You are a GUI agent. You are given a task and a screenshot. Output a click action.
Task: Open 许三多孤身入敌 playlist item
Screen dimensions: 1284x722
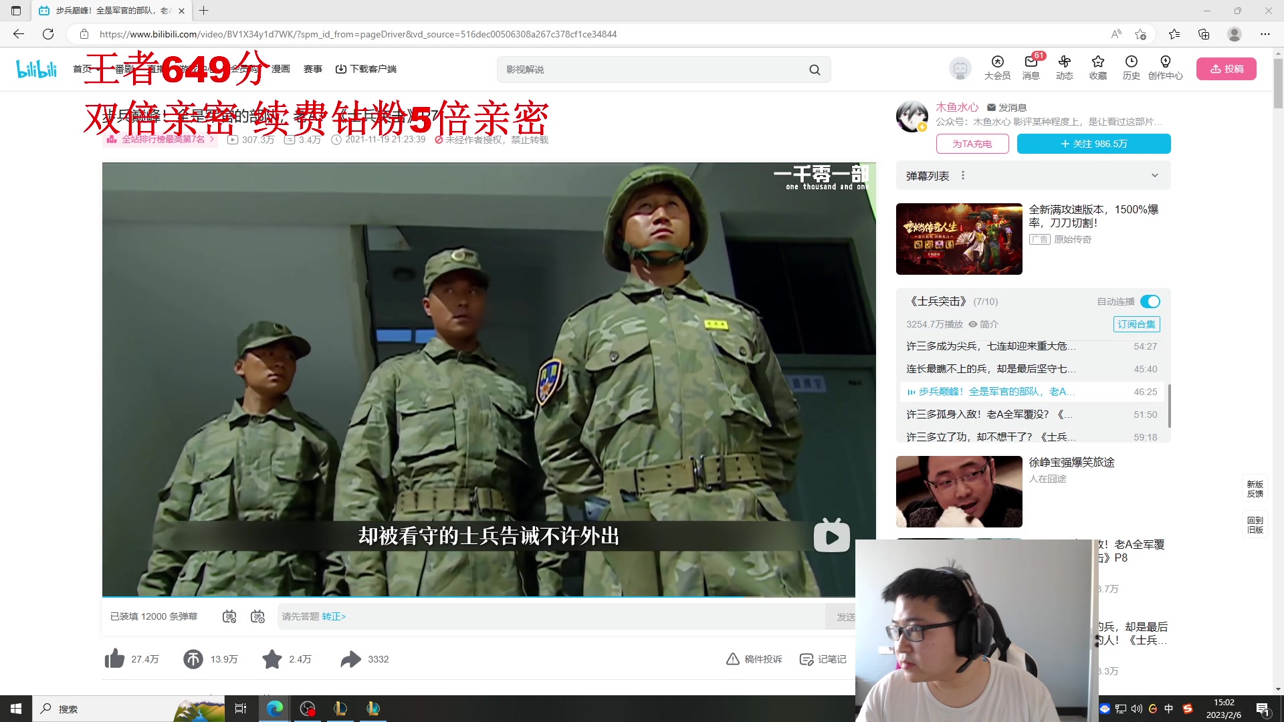(x=1031, y=414)
